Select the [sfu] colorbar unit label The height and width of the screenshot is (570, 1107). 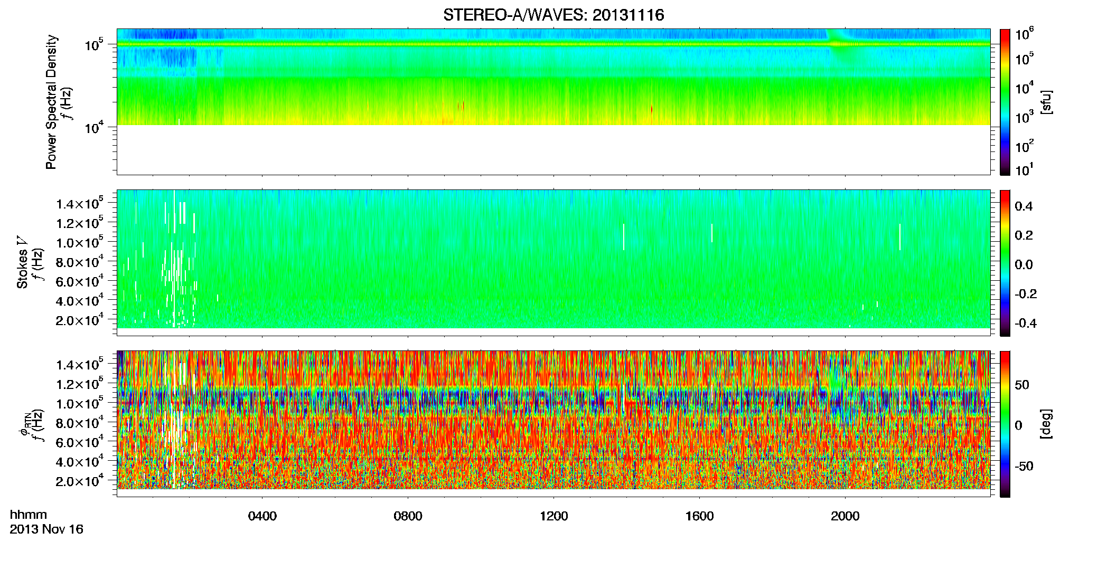(1047, 102)
